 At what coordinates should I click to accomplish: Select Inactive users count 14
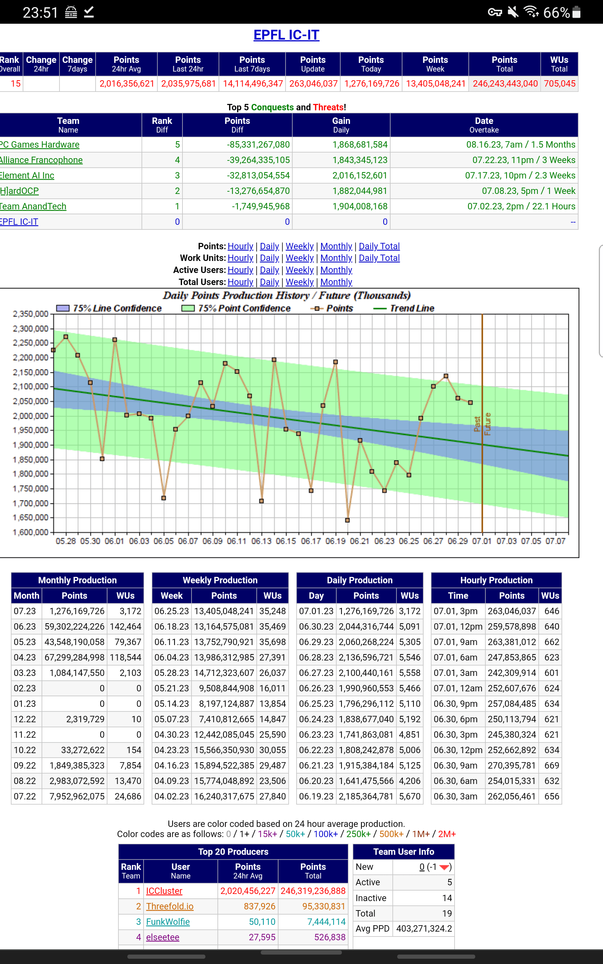click(447, 898)
